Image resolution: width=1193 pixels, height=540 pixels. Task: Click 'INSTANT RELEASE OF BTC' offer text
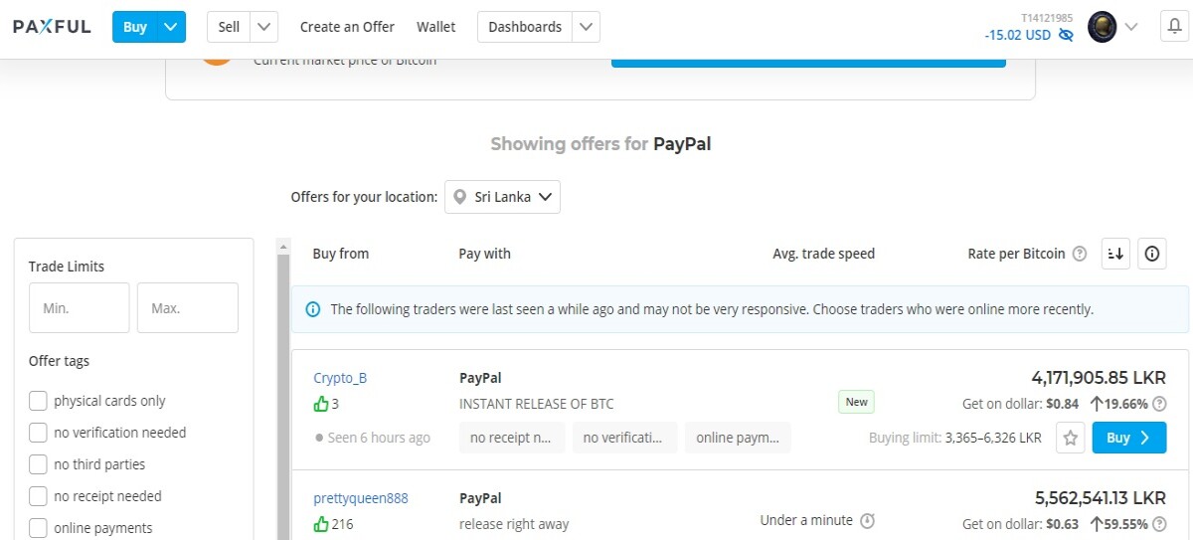(537, 404)
